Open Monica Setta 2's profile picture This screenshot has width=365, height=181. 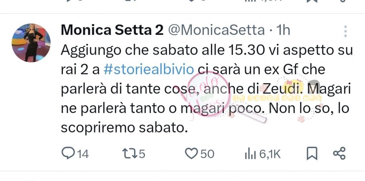[31, 43]
